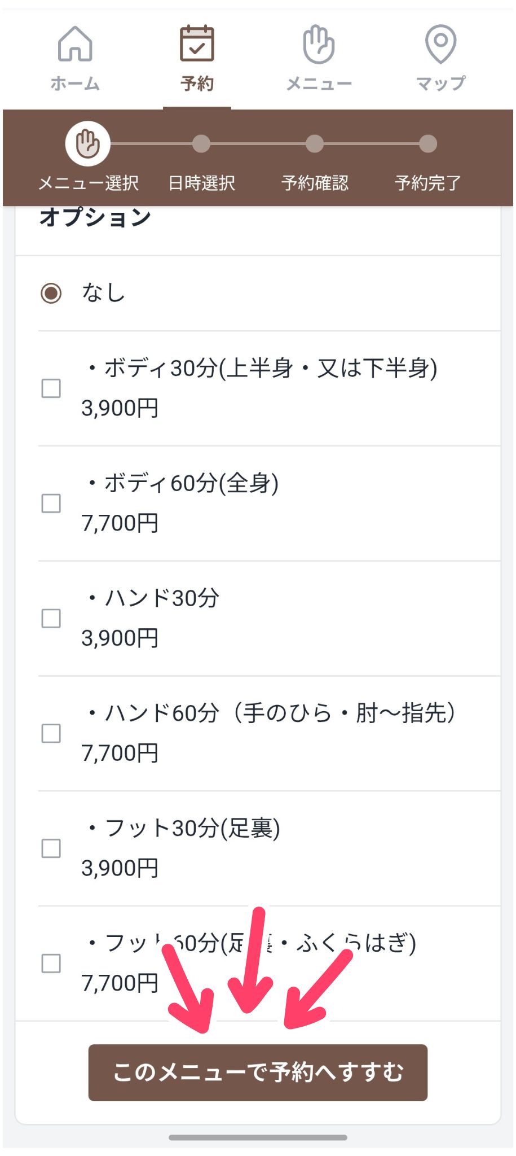Tap the 日時選択 step label

coord(201,183)
